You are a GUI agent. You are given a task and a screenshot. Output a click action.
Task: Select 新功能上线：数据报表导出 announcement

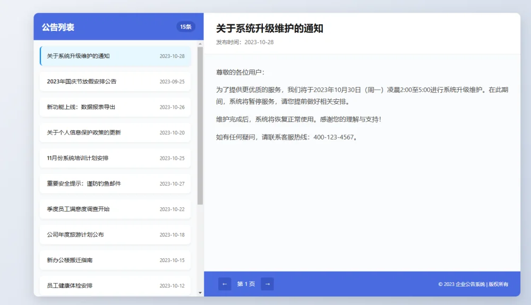[115, 107]
